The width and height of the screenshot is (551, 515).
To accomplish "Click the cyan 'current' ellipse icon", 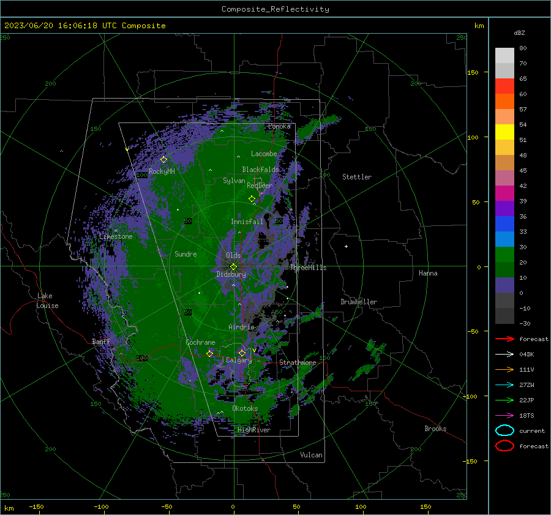I will point(504,430).
